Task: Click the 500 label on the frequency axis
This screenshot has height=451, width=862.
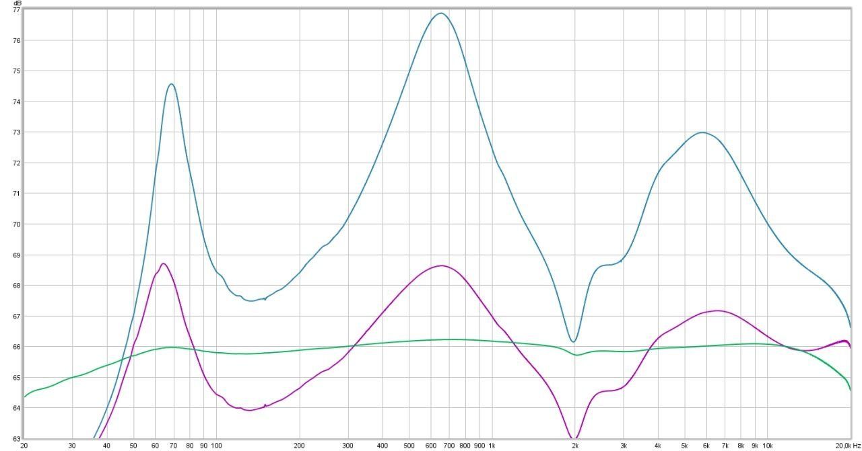Action: pos(409,446)
